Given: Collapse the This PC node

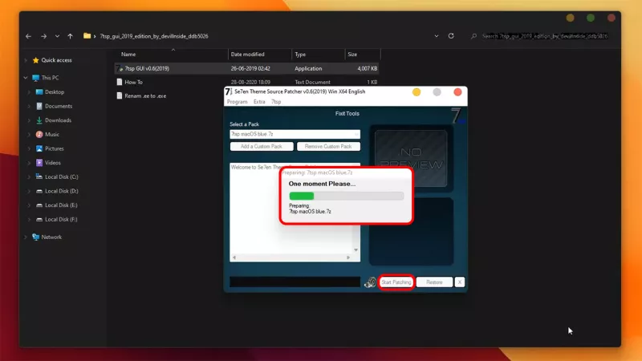Looking at the screenshot, I should (26, 77).
